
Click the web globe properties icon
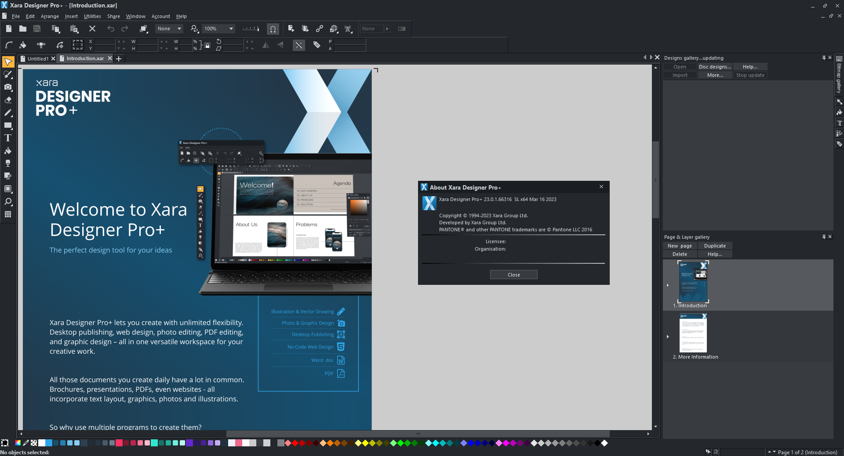[x=334, y=29]
